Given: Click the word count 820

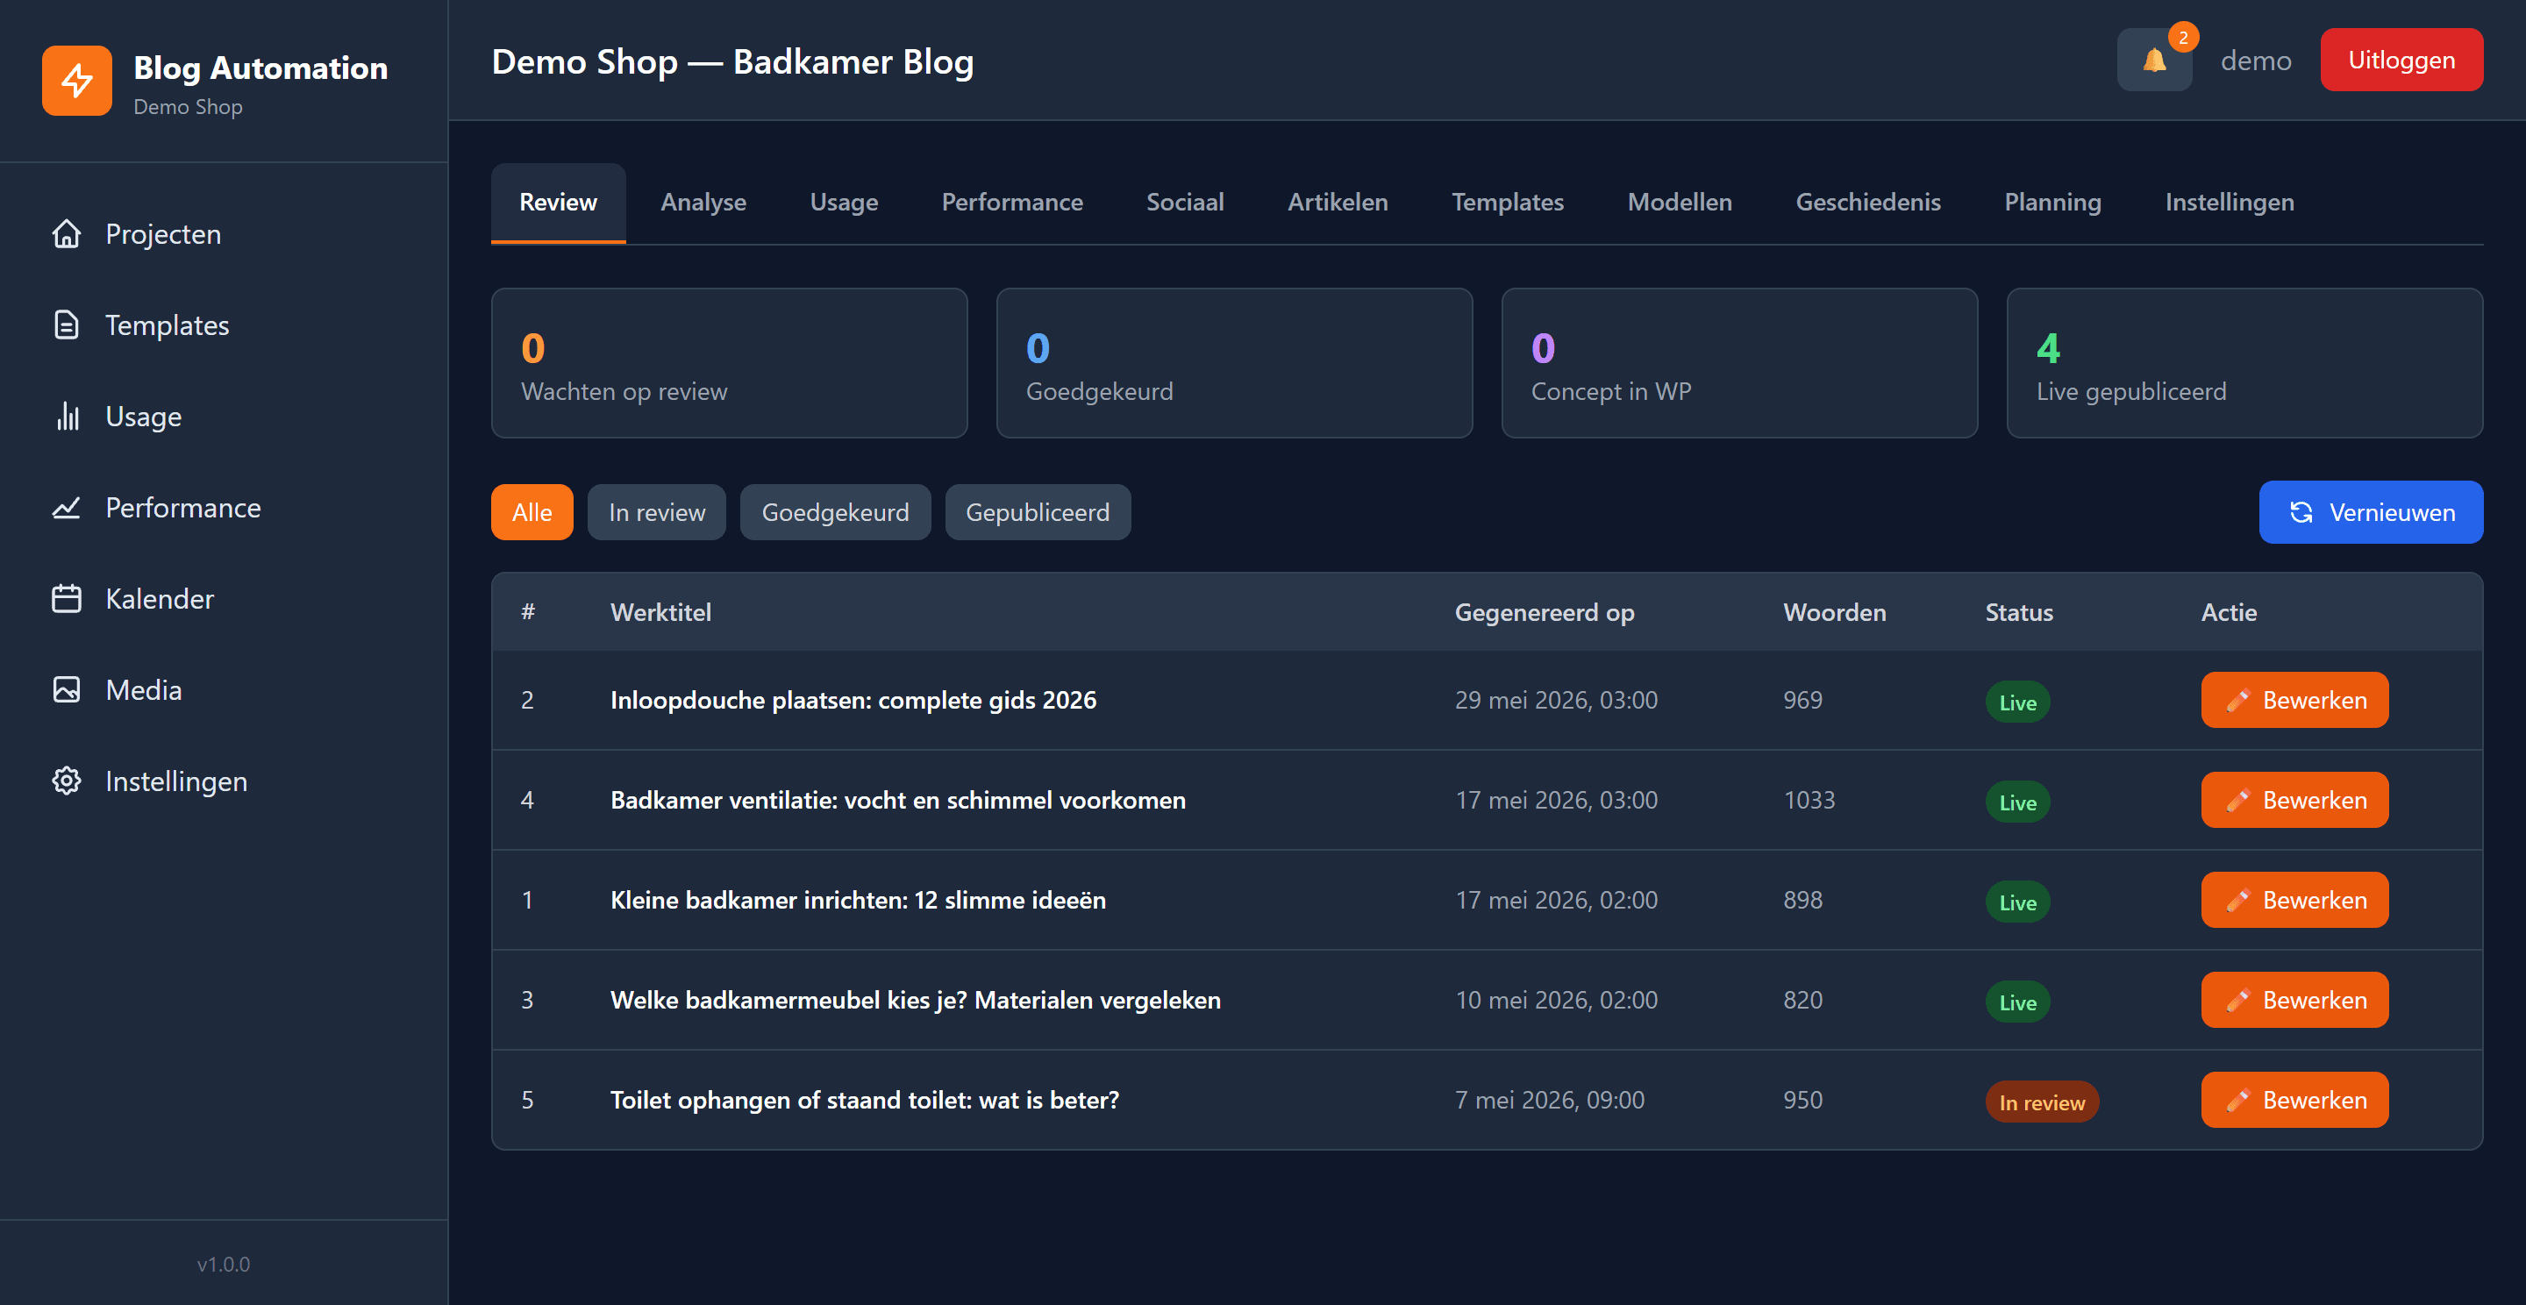Looking at the screenshot, I should click(x=1802, y=1001).
